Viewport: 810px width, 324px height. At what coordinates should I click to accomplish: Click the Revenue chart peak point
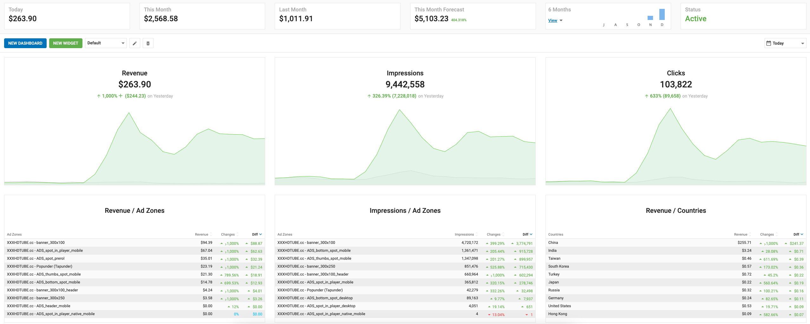(129, 113)
